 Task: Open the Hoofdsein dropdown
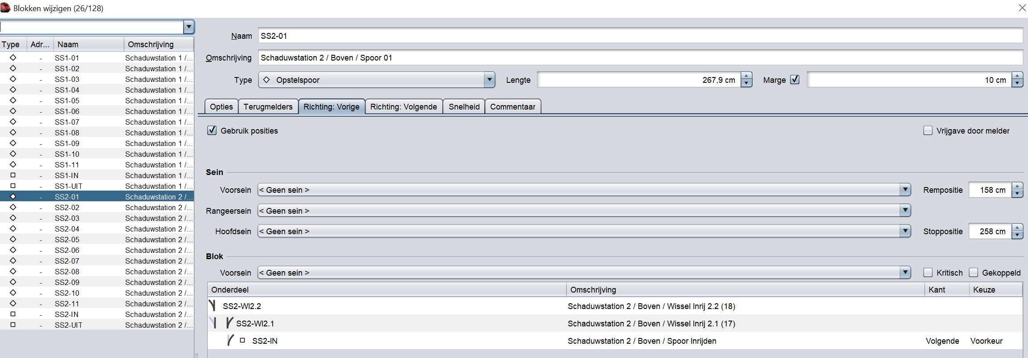point(905,231)
